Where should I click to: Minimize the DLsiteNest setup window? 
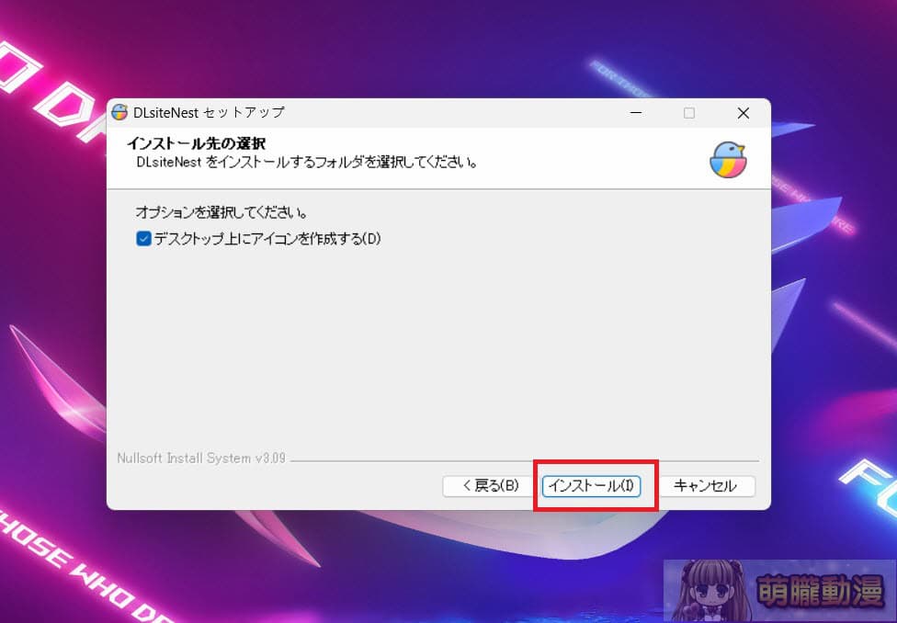pyautogui.click(x=636, y=112)
